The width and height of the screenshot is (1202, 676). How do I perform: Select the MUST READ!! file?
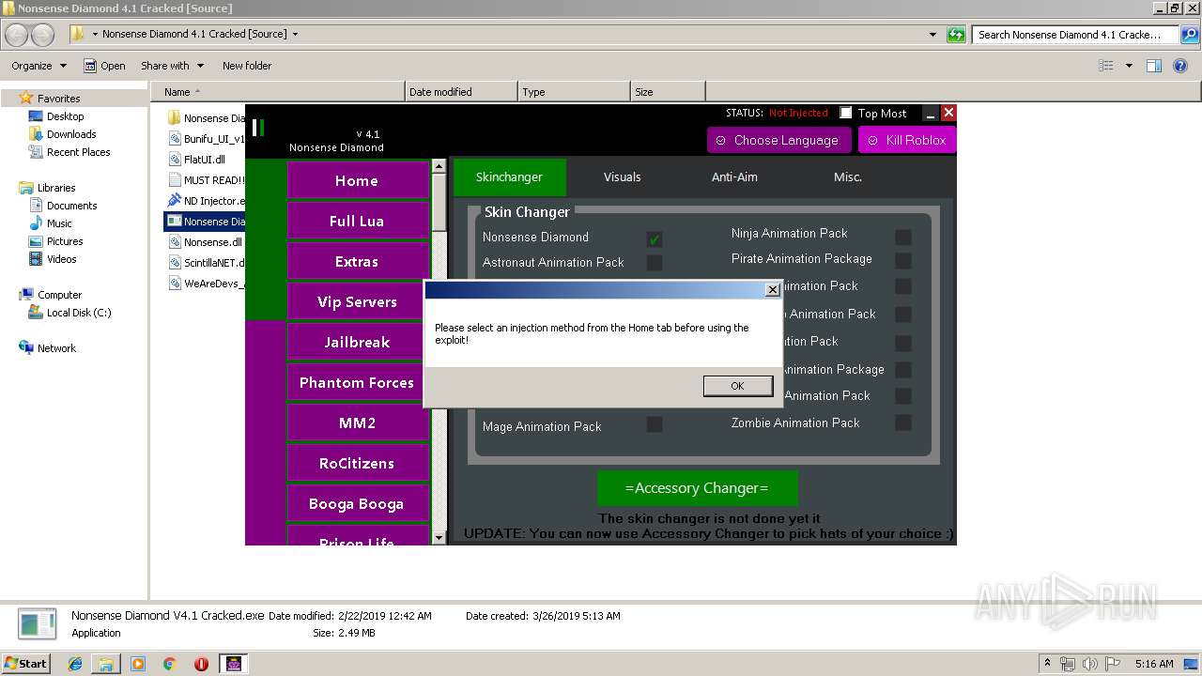[206, 180]
